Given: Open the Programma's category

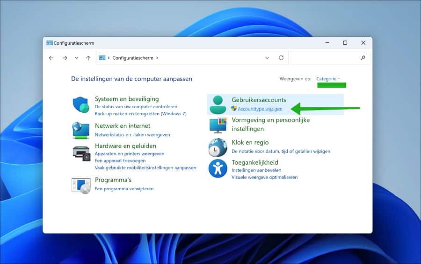Looking at the screenshot, I should [113, 180].
